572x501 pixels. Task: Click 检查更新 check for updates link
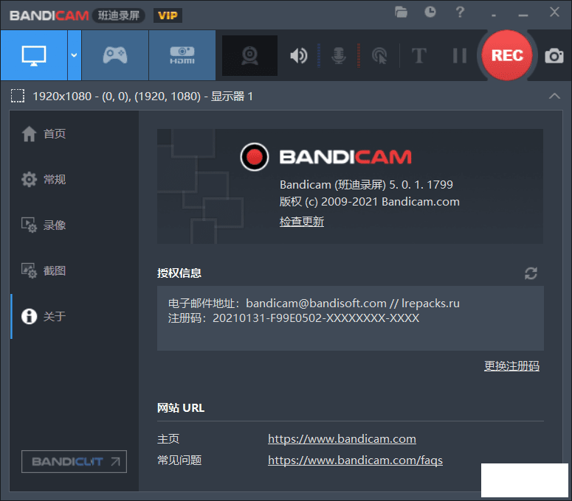[302, 221]
